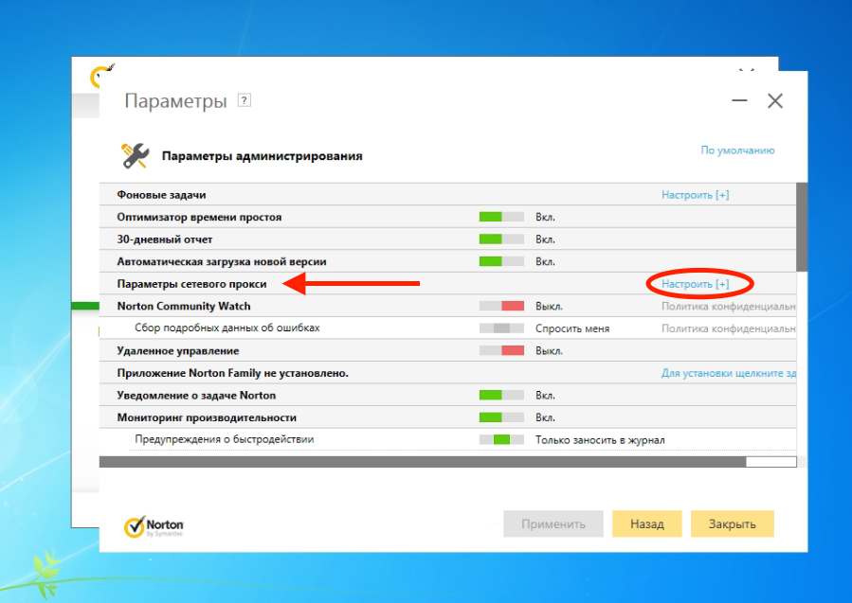Screen dimensions: 852x603
Task: Enable the Norton Community Watch toggle
Action: click(x=501, y=306)
